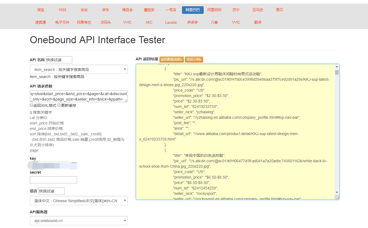Go to the 唯品会 tab
This screenshot has height=228, width=368.
pos(127,10)
